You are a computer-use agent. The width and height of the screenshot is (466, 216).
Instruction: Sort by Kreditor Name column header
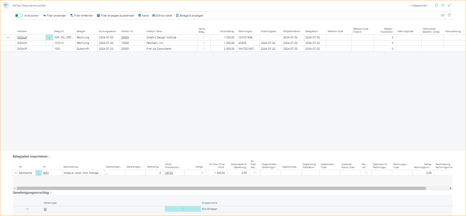(154, 31)
